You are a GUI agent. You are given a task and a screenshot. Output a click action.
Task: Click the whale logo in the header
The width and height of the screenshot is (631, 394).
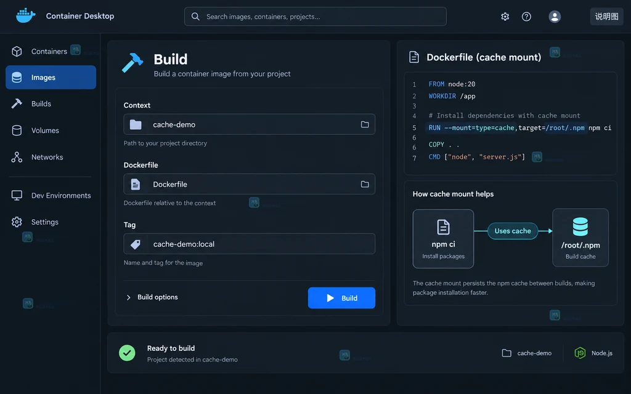pyautogui.click(x=25, y=15)
